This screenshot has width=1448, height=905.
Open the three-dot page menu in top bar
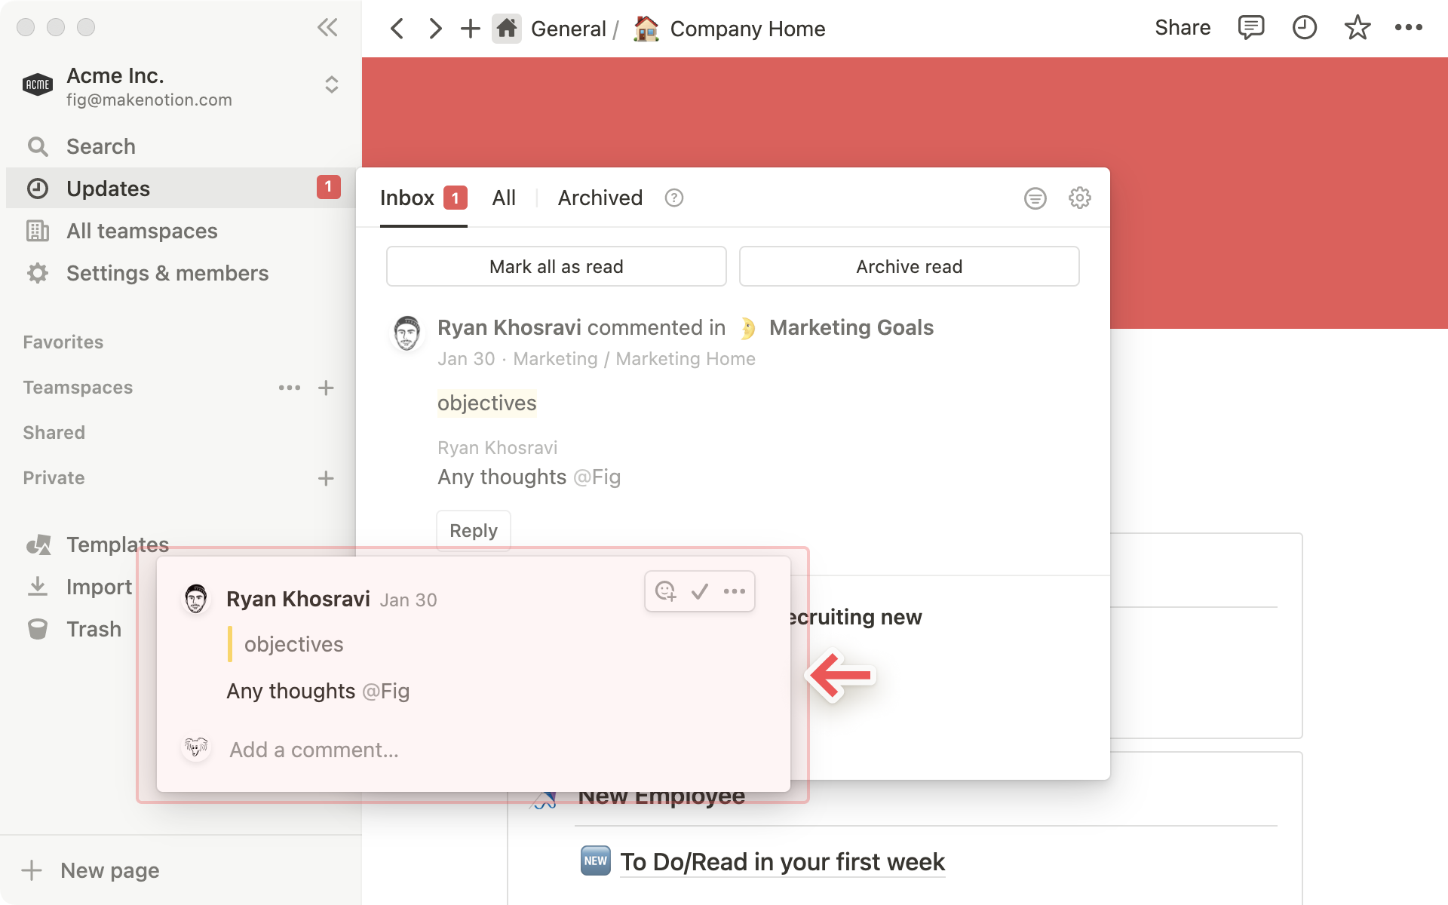click(x=1408, y=28)
